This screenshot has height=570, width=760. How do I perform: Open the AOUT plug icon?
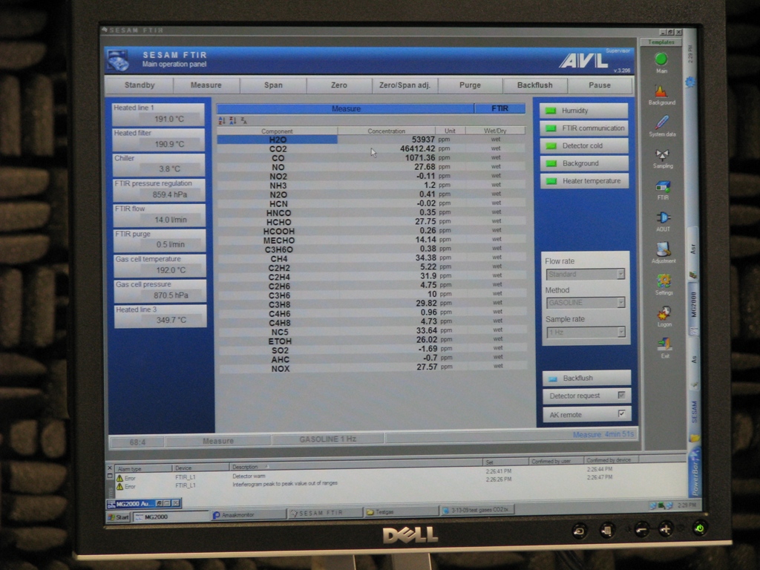coord(663,218)
